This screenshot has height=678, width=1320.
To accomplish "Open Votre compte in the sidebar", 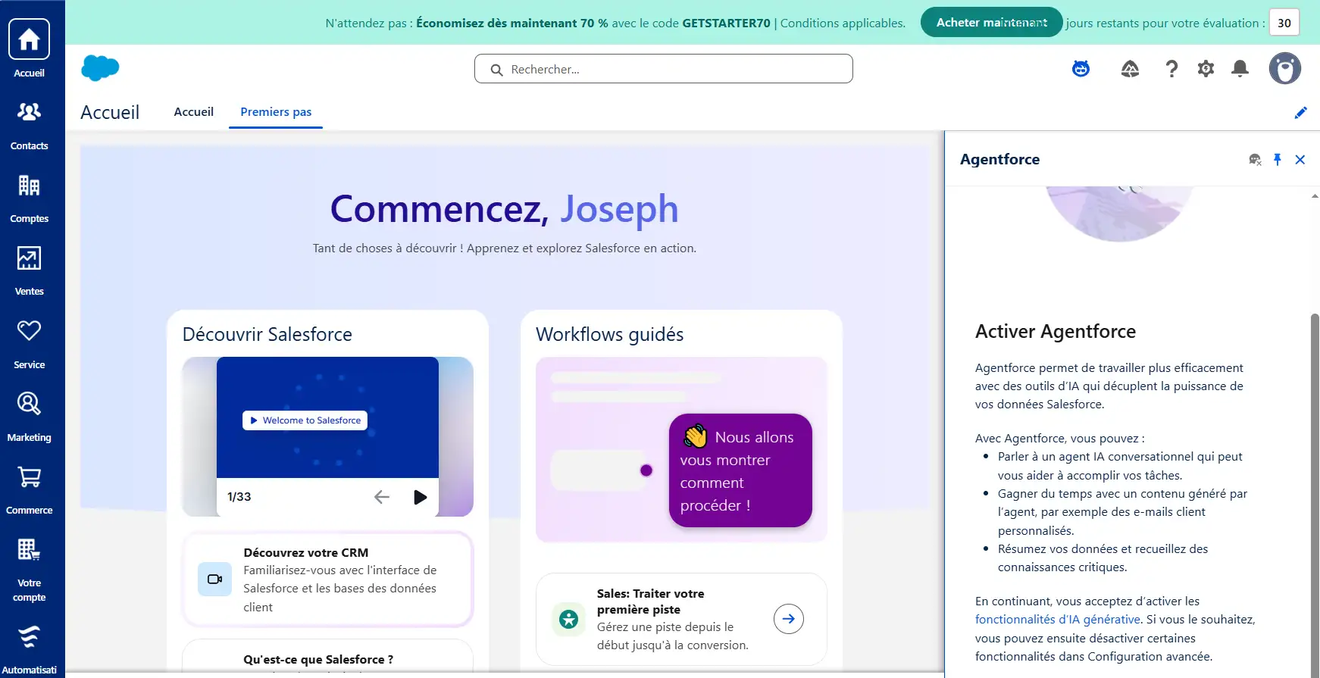I will point(29,549).
